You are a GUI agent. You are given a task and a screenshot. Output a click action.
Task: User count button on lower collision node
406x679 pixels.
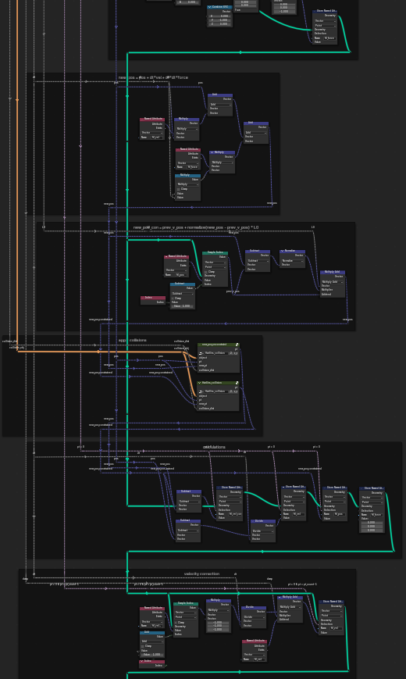pyautogui.click(x=231, y=391)
